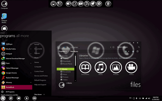Open the folder taskbar icon
The width and height of the screenshot is (162, 101).
(19, 98)
